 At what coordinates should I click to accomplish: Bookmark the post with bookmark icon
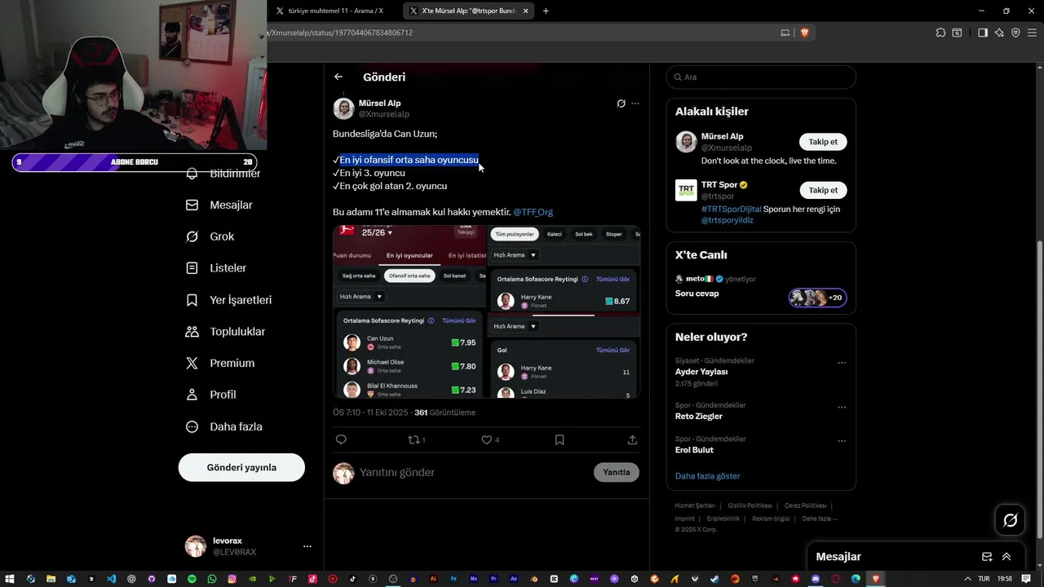[x=560, y=439]
